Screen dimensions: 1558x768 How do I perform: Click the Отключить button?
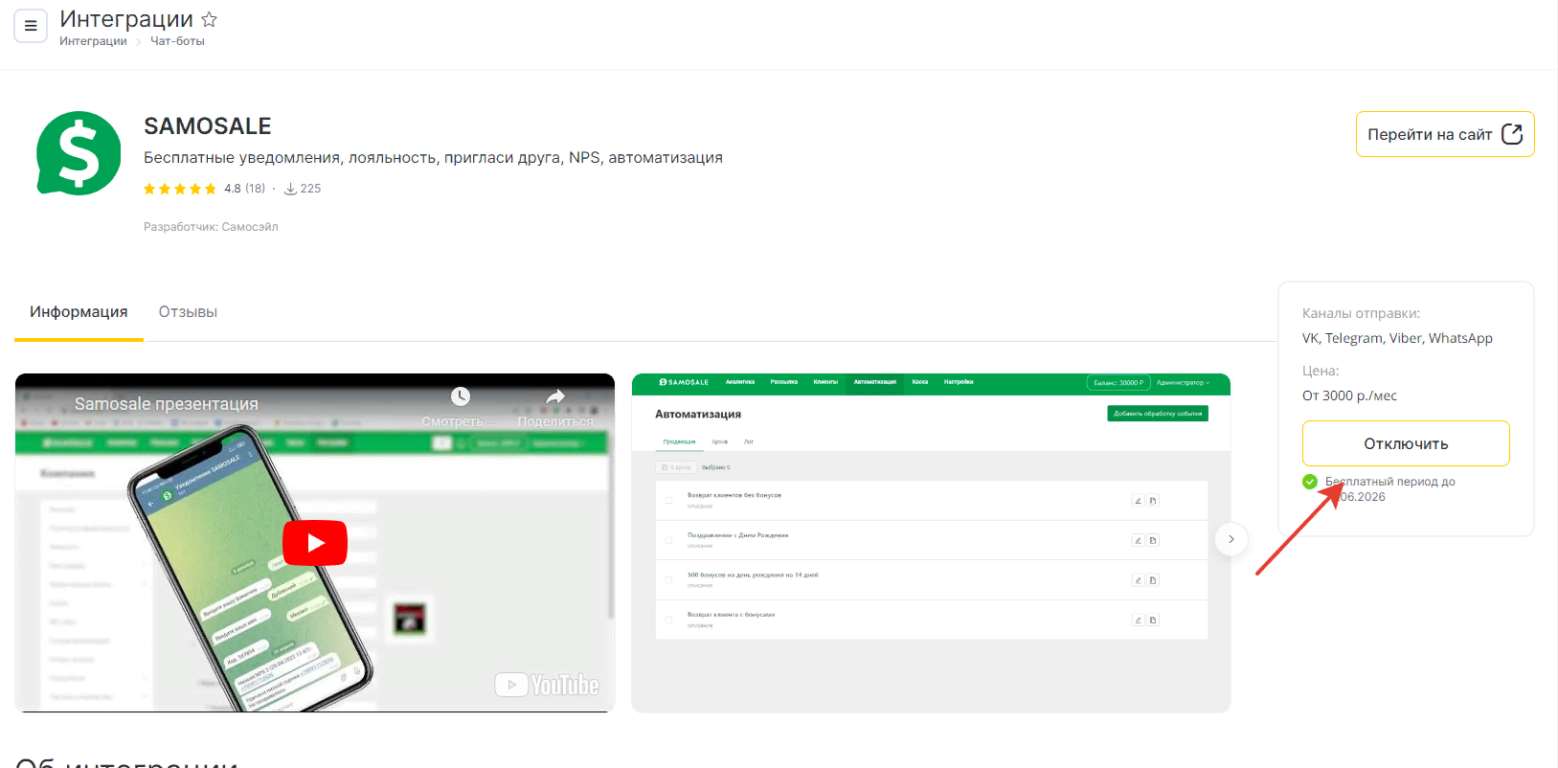click(1406, 443)
